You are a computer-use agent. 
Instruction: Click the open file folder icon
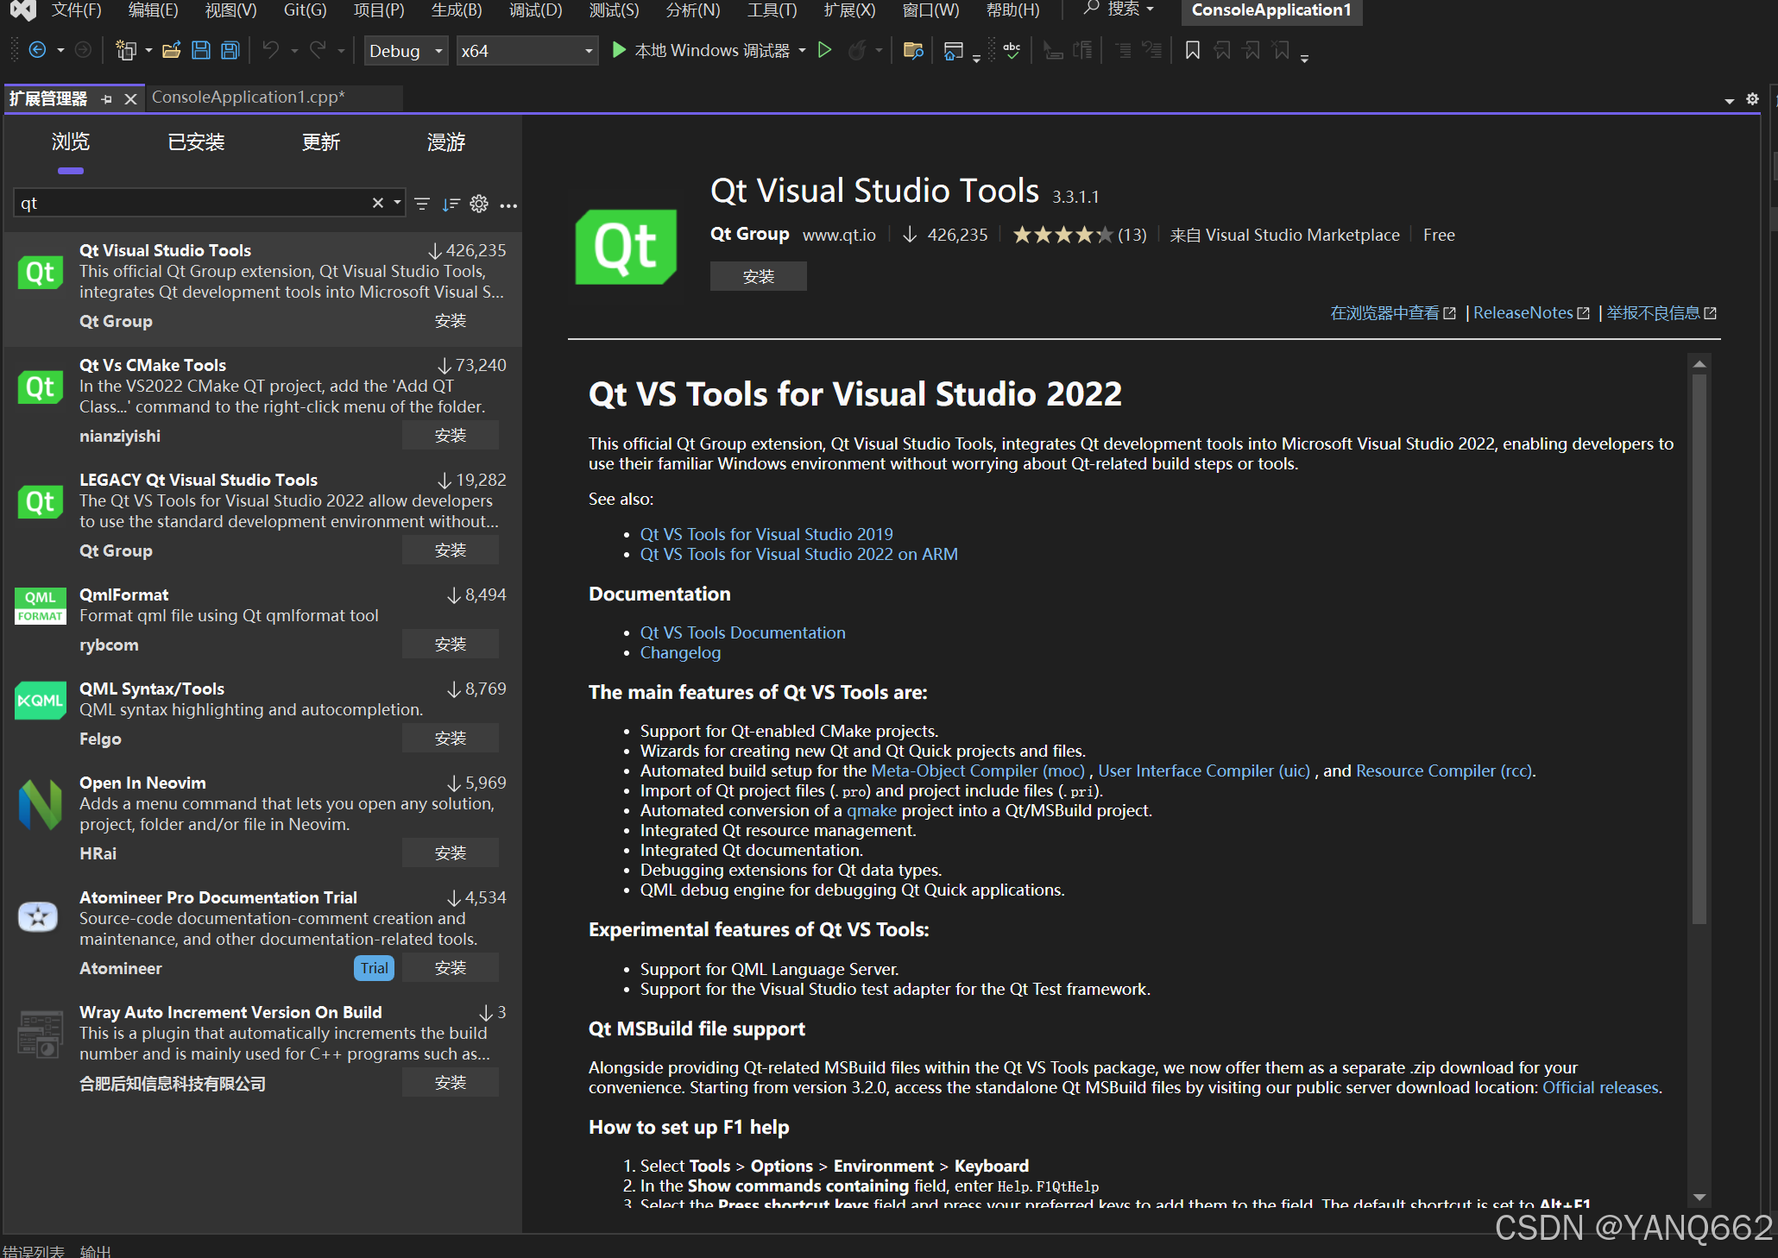click(171, 51)
